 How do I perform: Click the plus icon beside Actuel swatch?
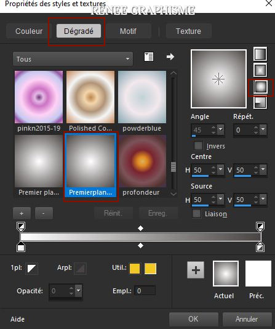pos(196,270)
